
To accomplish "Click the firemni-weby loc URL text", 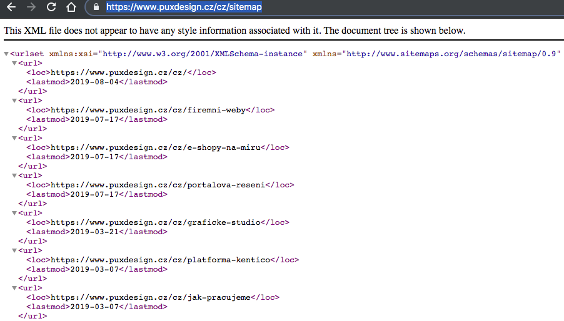I will pos(148,110).
